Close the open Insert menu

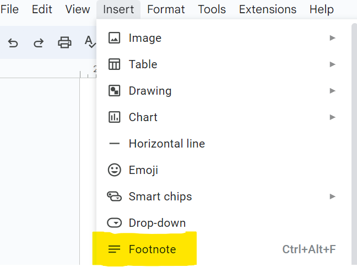pos(118,9)
